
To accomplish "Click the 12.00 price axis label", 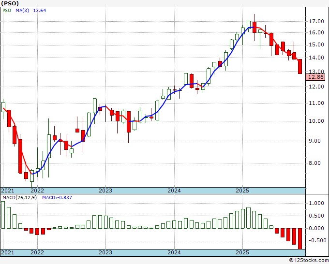I will pos(316,87).
